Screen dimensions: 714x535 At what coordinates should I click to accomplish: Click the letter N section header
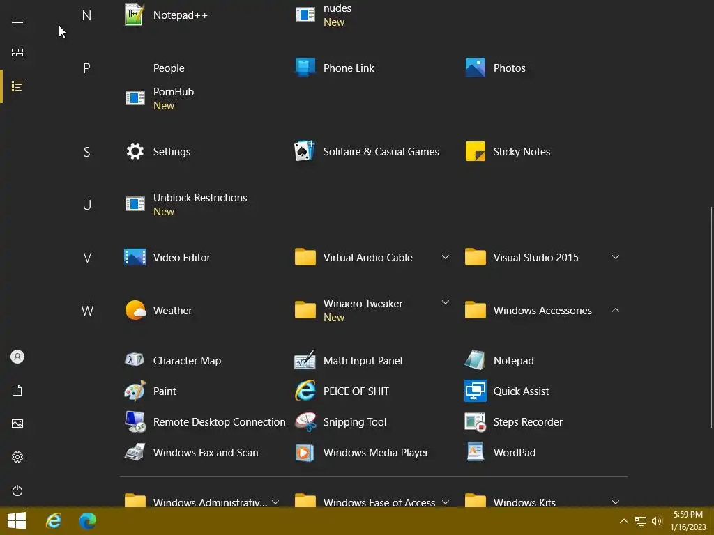[86, 15]
